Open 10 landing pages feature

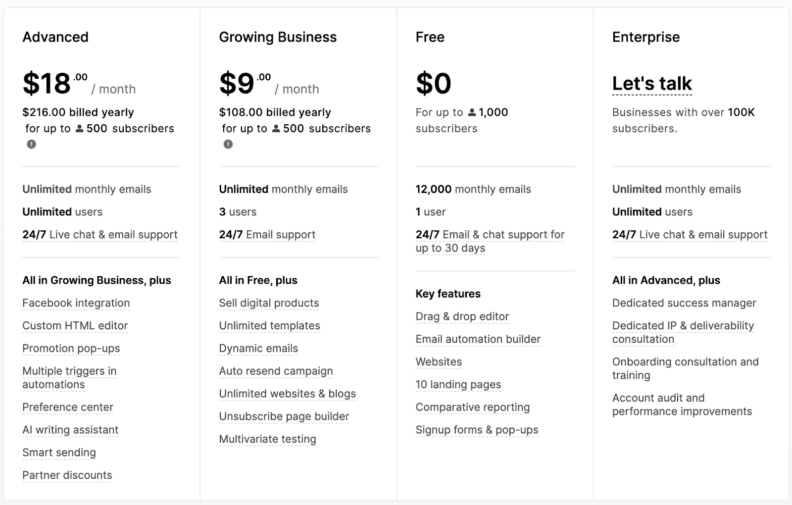coord(458,385)
